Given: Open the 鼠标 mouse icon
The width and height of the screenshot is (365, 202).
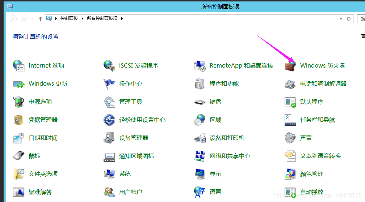Looking at the screenshot, I should (18, 156).
